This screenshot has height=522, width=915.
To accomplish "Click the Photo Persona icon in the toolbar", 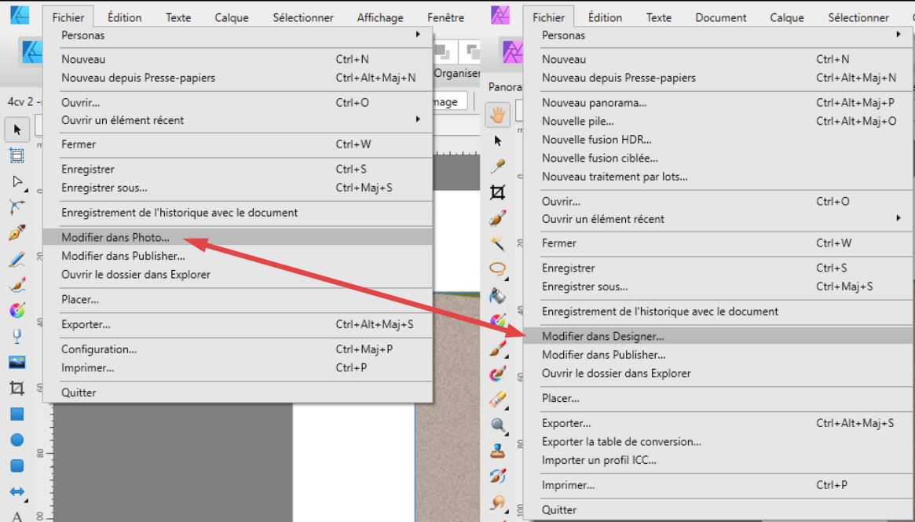I will tap(512, 51).
